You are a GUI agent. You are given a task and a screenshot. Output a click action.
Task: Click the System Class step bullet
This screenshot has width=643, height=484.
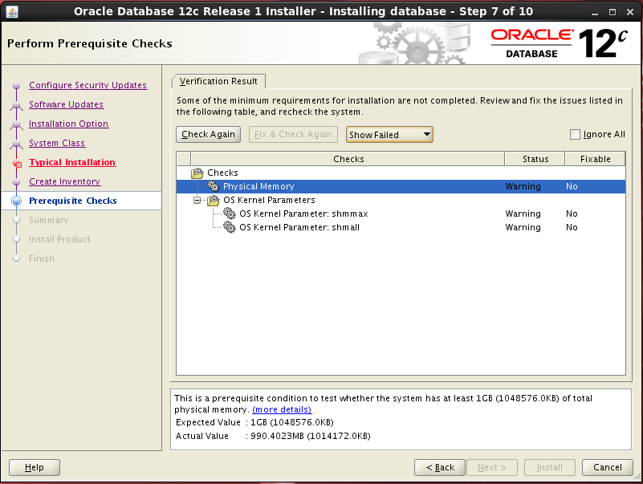tap(16, 144)
